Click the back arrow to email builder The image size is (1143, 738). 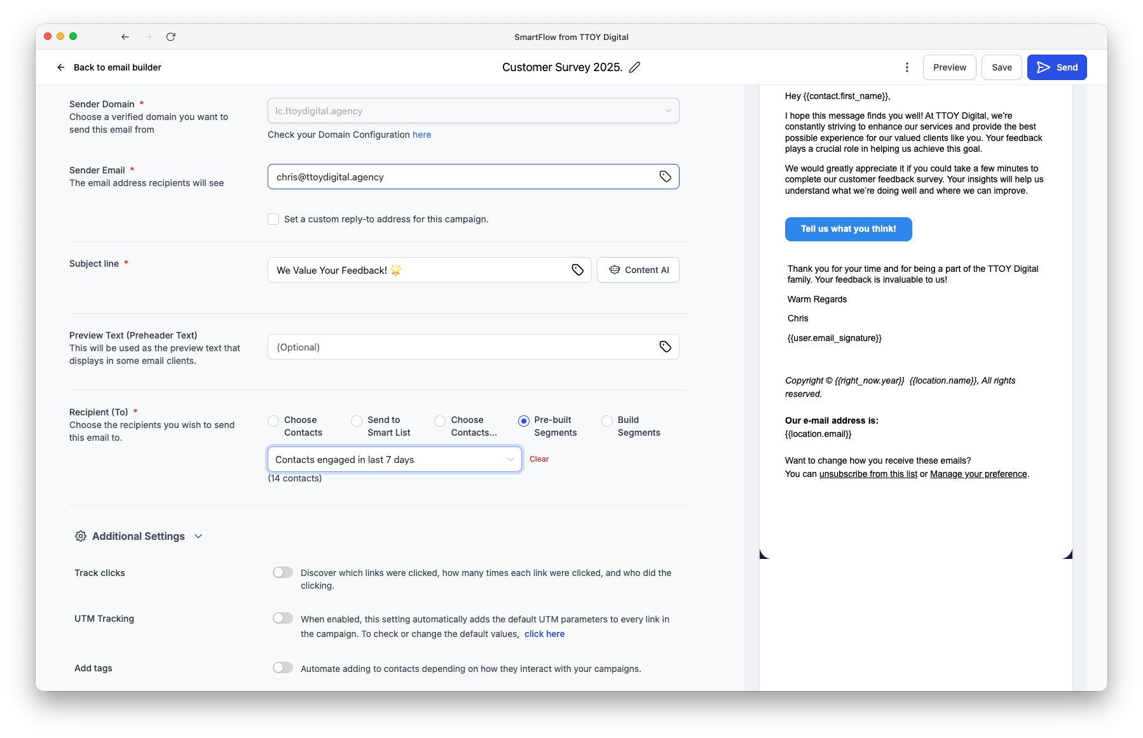click(60, 67)
